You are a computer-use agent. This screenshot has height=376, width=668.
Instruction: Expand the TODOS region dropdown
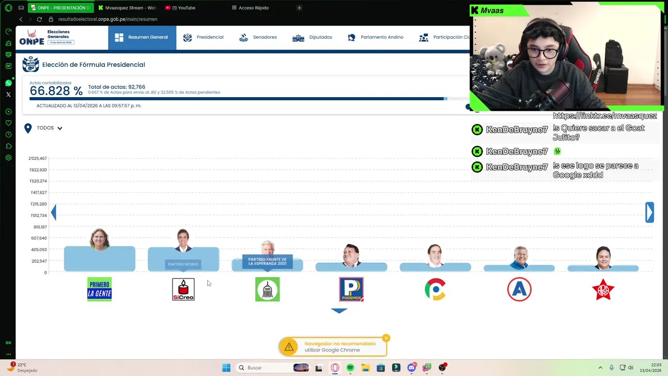click(50, 128)
